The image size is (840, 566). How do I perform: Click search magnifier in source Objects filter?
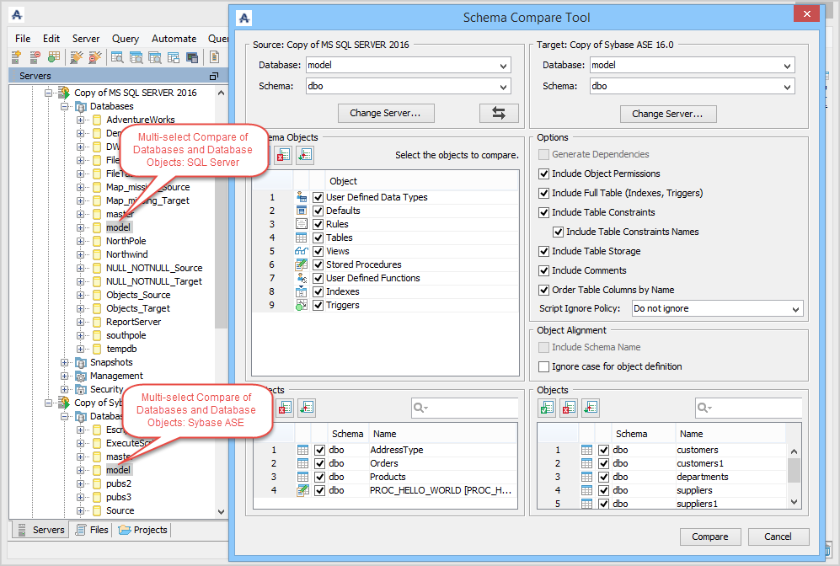420,408
